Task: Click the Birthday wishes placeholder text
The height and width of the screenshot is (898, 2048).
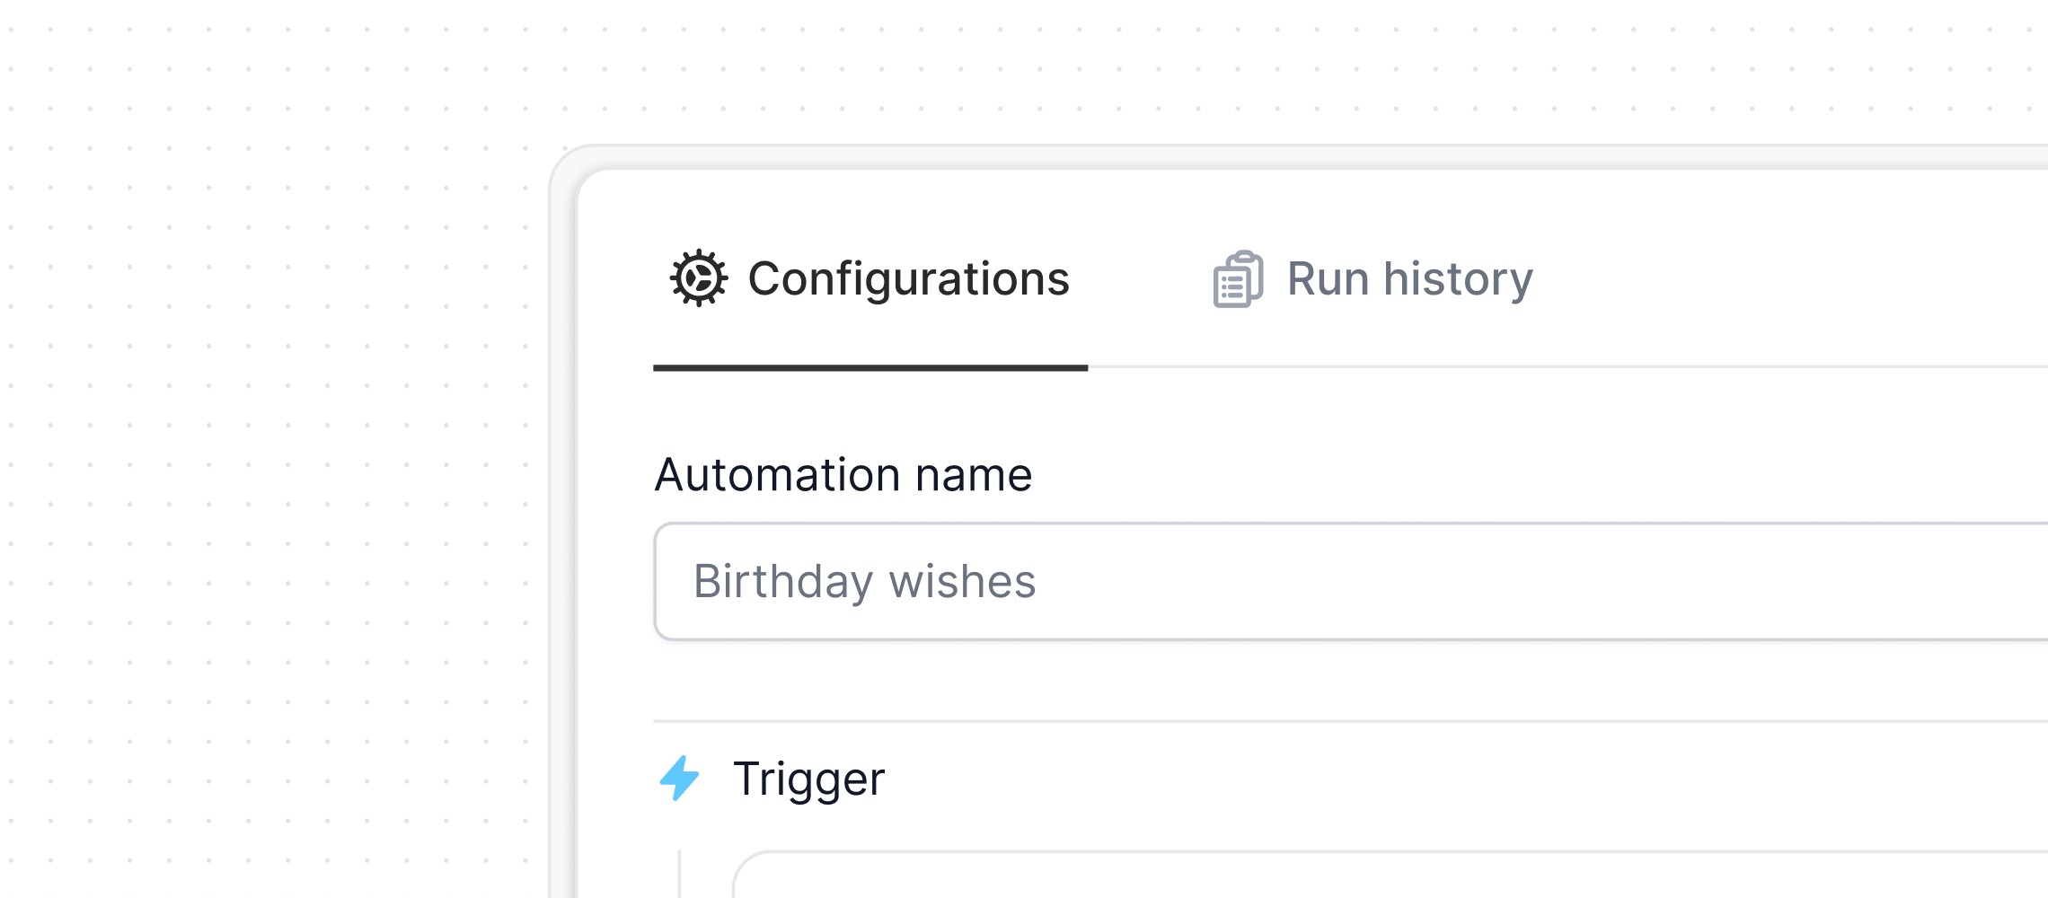Action: 864,581
